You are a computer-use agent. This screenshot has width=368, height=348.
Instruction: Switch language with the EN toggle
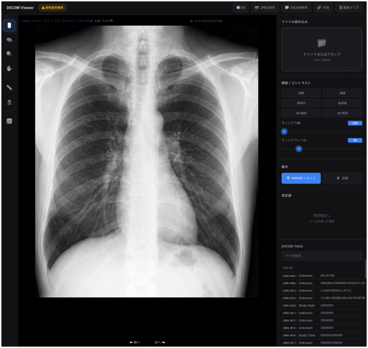tap(241, 8)
